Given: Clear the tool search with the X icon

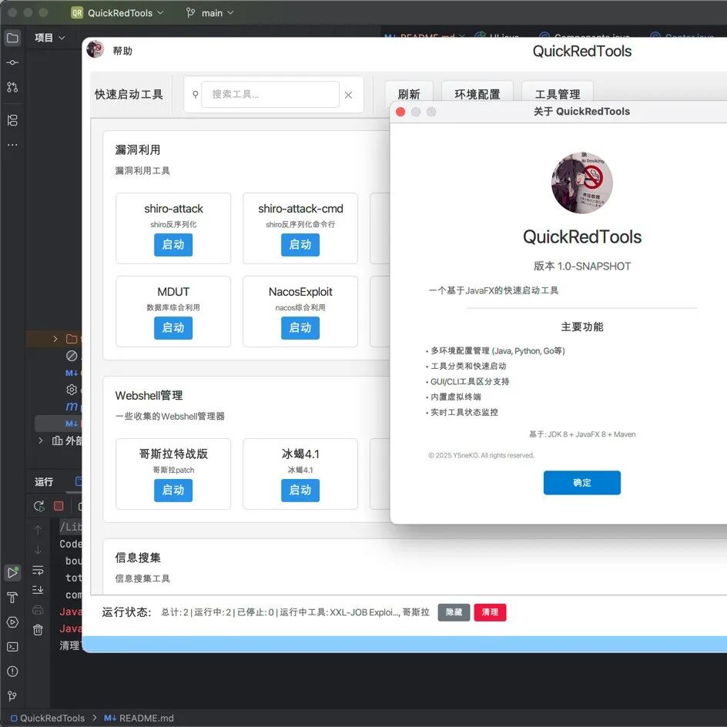Looking at the screenshot, I should 349,95.
